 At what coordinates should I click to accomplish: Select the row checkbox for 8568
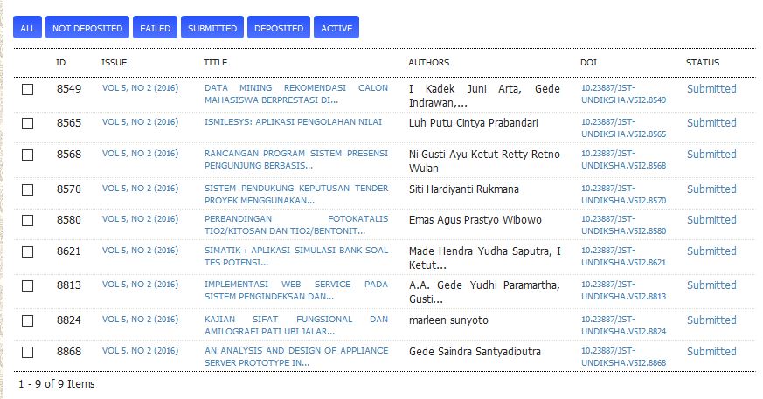pyautogui.click(x=28, y=155)
